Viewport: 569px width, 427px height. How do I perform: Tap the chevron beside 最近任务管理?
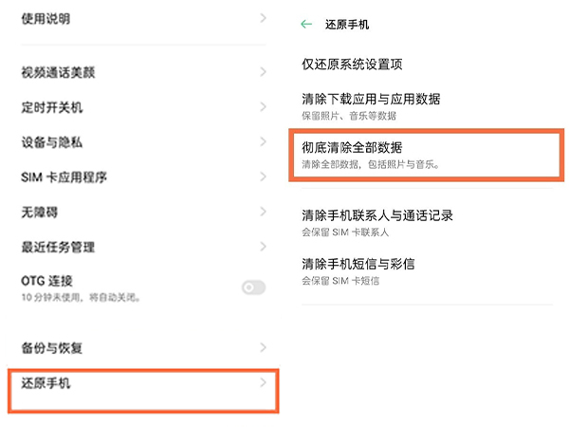(263, 248)
